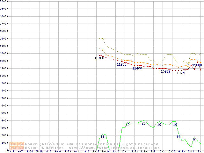Select the 11905 price data label

click(121, 64)
